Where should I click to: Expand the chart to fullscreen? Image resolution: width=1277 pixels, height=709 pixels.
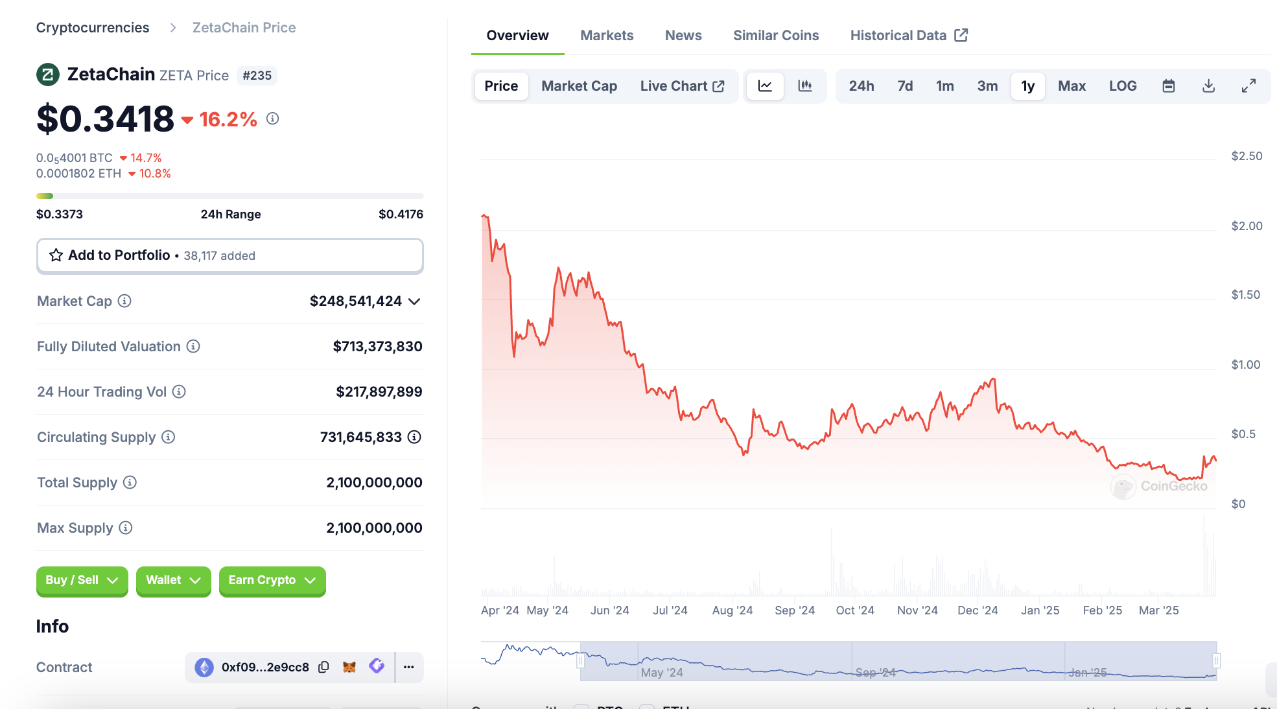[x=1248, y=86]
